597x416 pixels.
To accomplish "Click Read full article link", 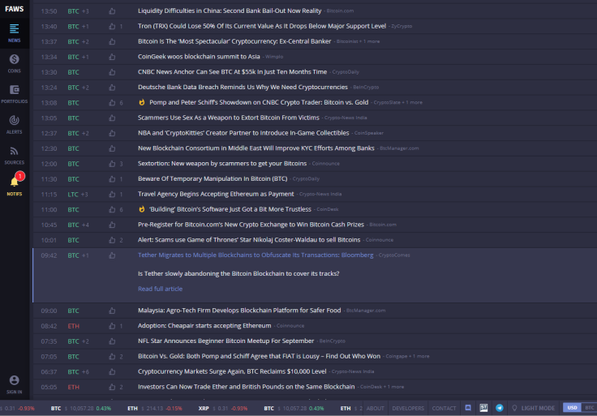I will (160, 289).
